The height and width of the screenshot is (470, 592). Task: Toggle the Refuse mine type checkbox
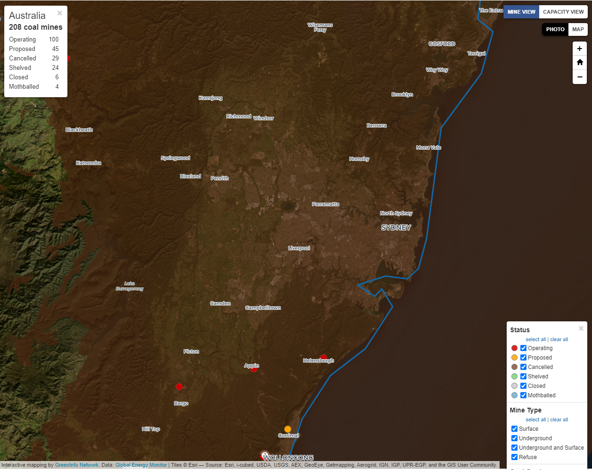[514, 457]
